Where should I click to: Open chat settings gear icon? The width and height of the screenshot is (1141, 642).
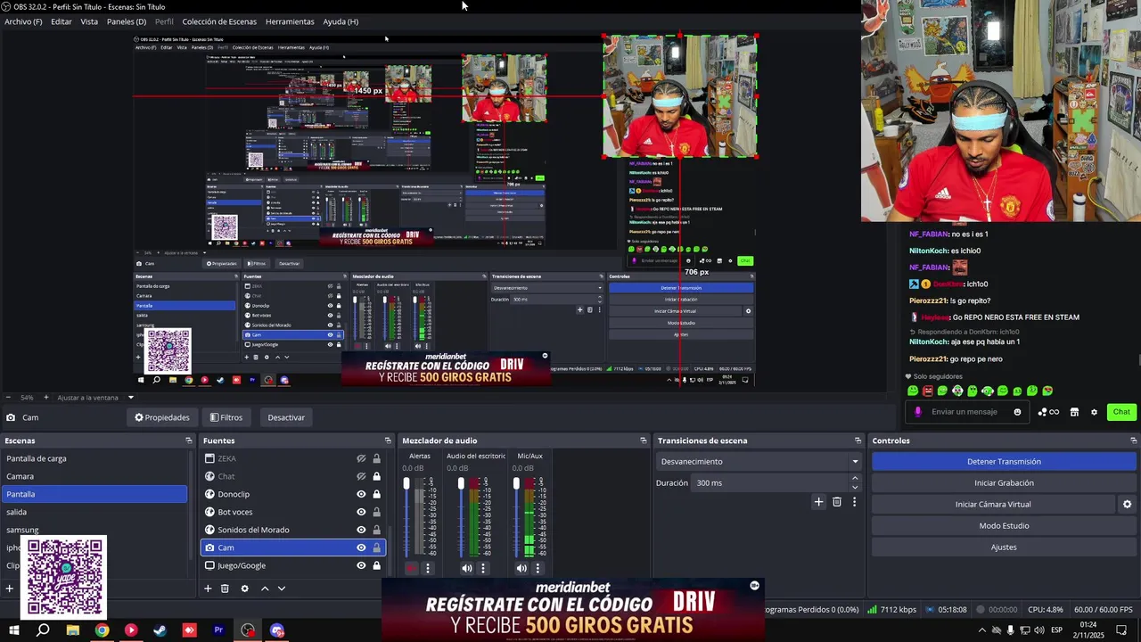click(x=1094, y=412)
